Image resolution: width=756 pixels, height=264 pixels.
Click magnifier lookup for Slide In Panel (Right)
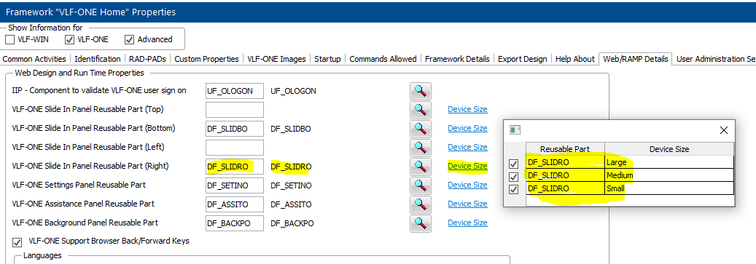(421, 167)
